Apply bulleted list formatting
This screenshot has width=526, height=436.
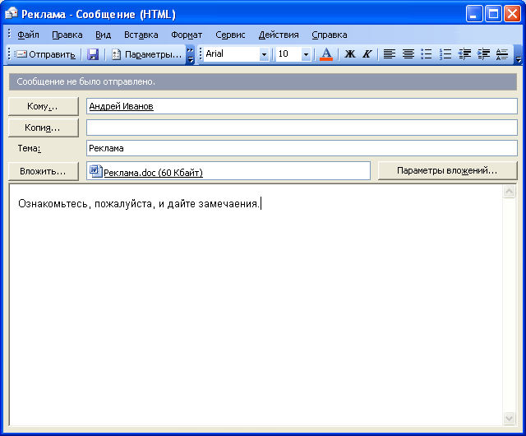point(427,54)
